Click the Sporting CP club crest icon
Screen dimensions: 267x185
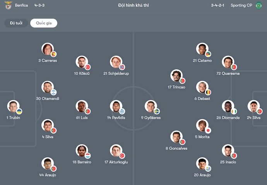(258, 5)
